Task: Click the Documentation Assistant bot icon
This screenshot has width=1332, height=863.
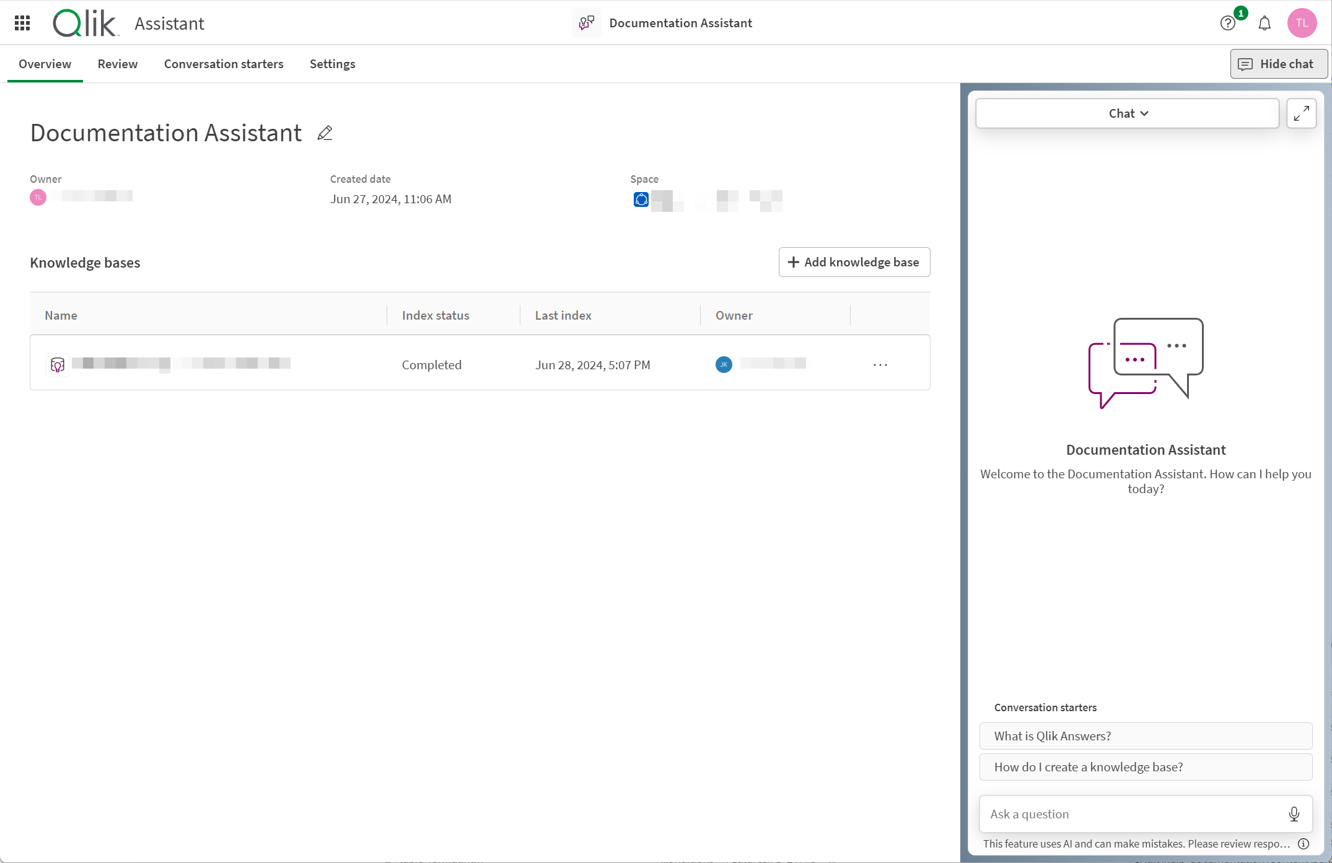Action: [587, 22]
